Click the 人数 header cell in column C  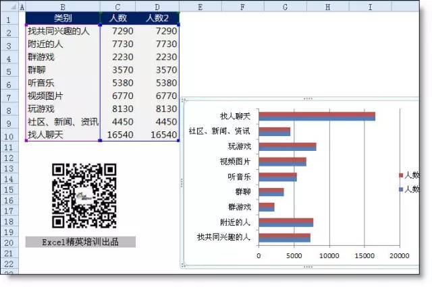118,18
